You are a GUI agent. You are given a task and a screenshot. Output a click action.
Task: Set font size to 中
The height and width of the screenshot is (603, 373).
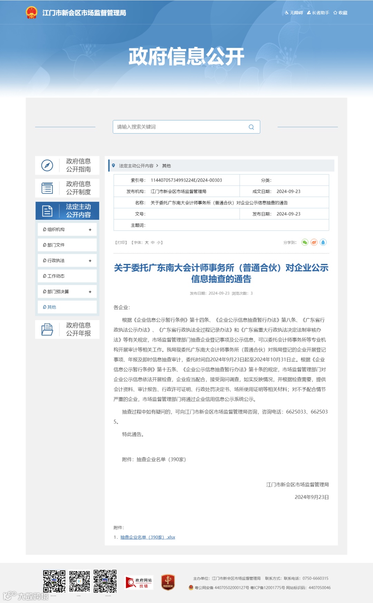coord(153,243)
